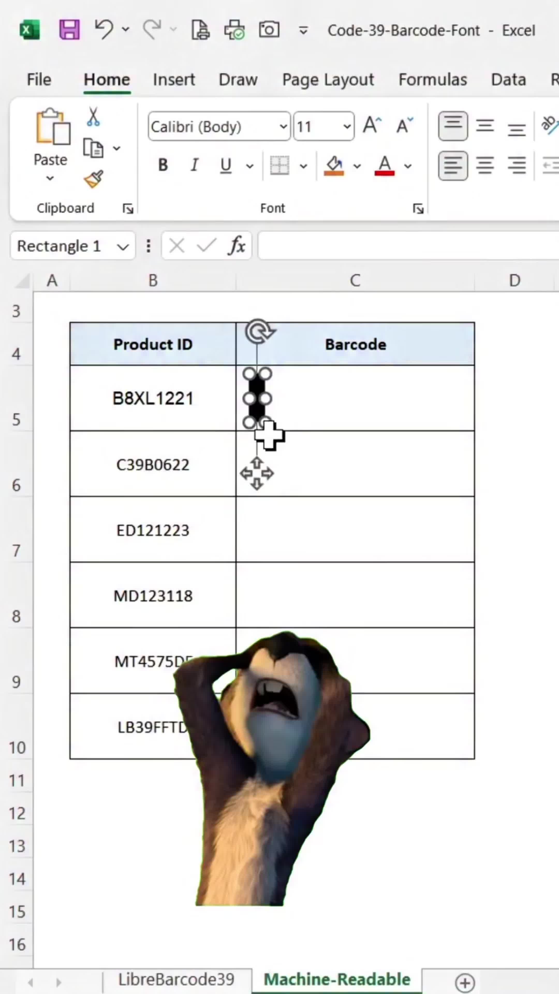
Task: Toggle underline formatting
Action: 226,166
